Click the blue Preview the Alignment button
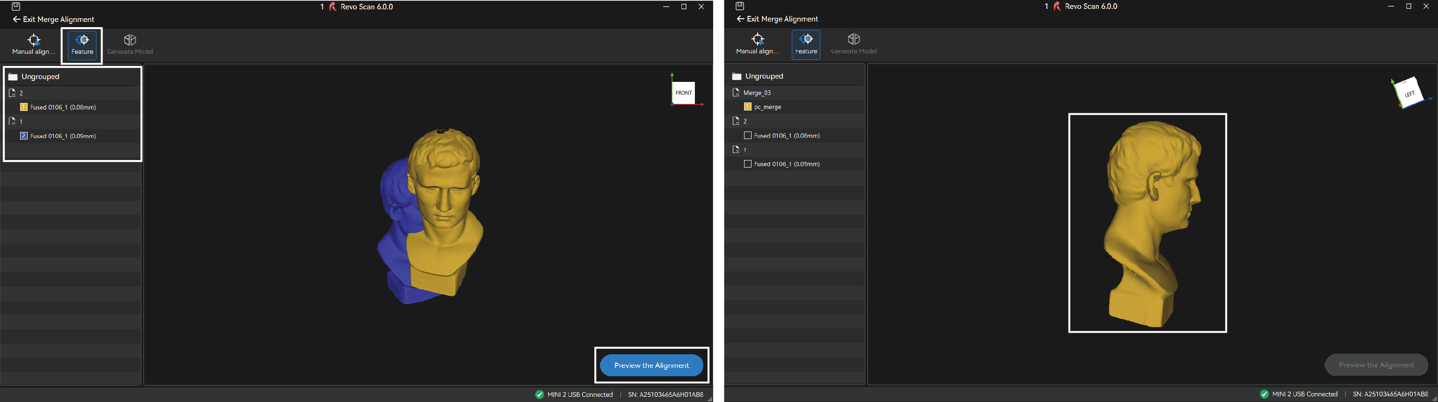 click(x=651, y=365)
